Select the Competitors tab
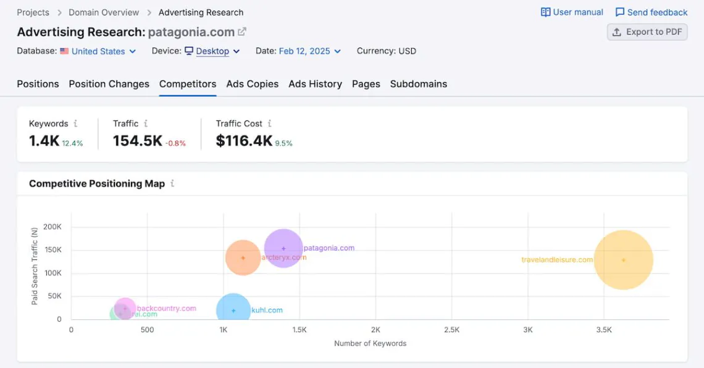 pyautogui.click(x=188, y=84)
